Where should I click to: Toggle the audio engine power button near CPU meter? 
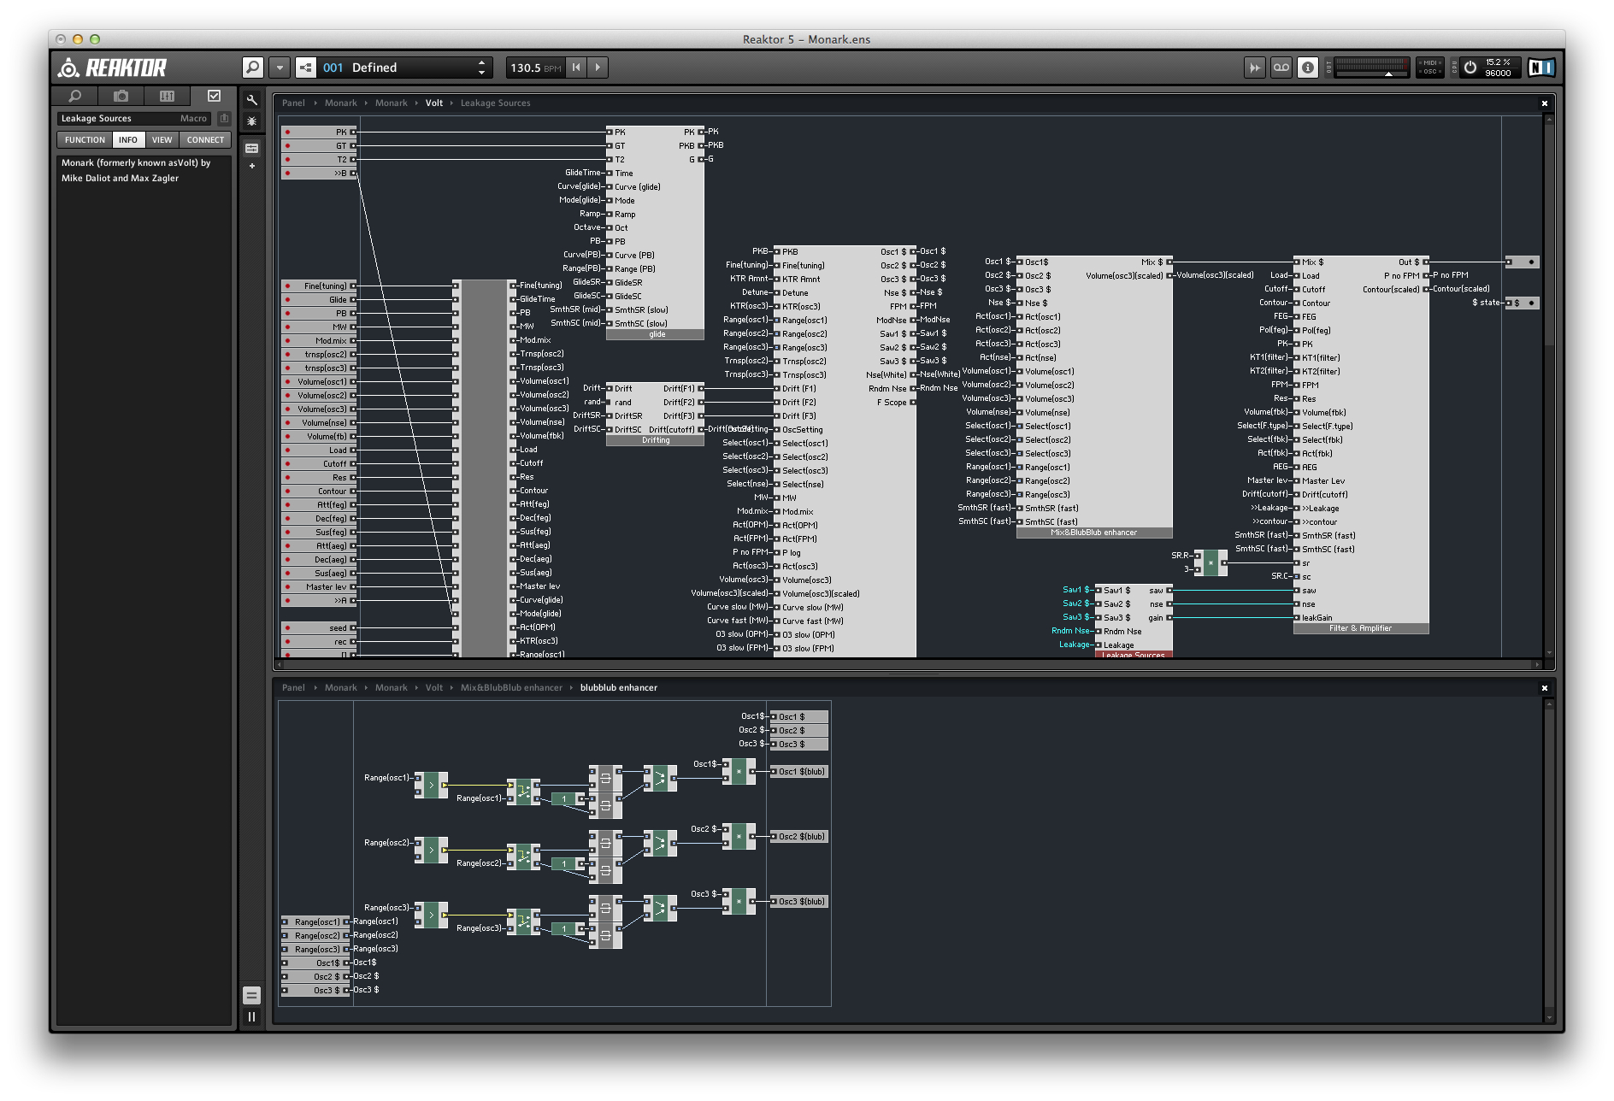tap(1470, 67)
